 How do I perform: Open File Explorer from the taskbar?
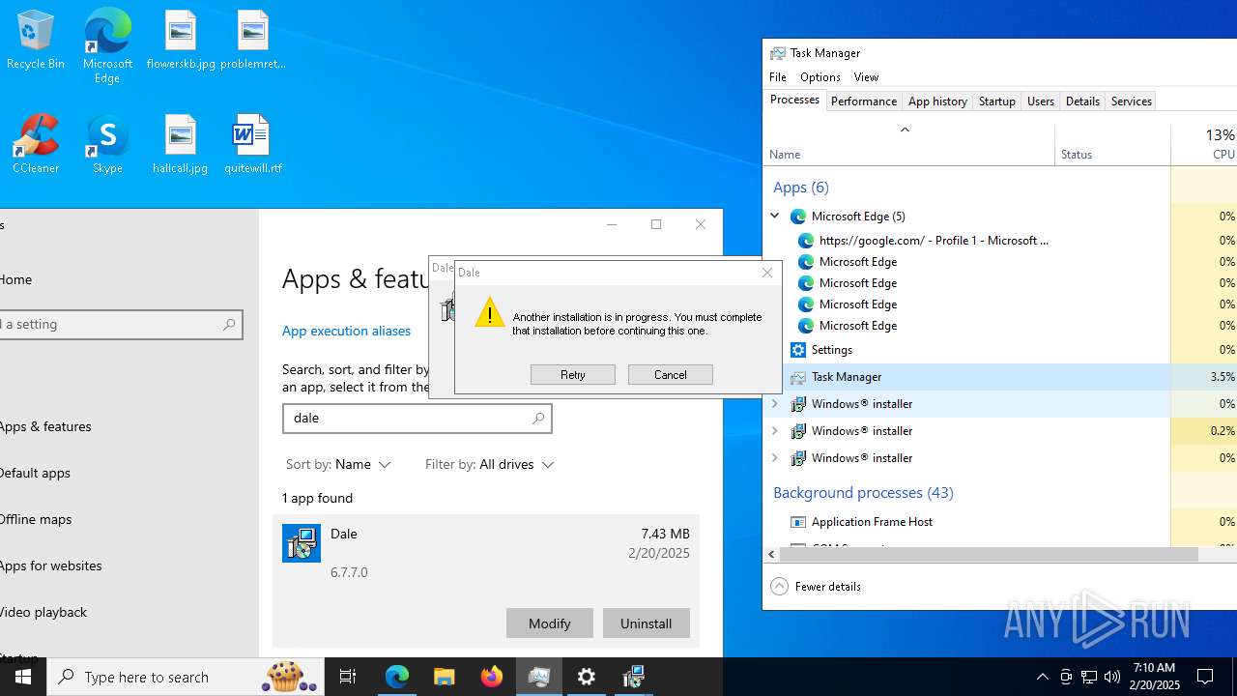point(445,677)
